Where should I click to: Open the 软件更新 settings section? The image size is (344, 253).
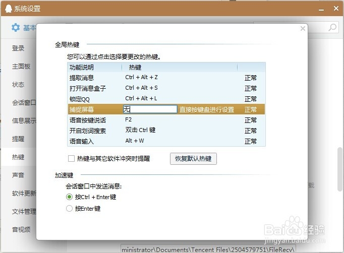24,194
